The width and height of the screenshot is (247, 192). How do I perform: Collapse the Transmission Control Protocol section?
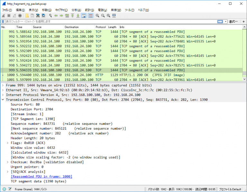(3, 100)
